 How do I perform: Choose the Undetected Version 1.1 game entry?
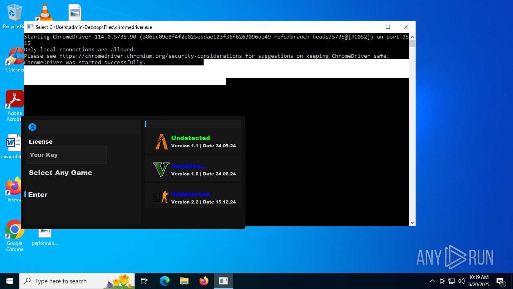pos(194,142)
